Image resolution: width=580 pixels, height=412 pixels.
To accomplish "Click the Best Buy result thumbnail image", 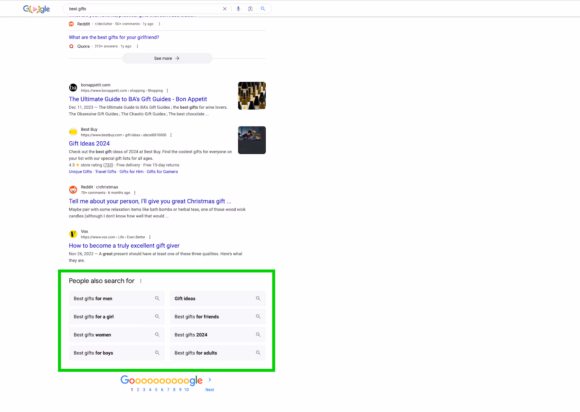I will (252, 140).
